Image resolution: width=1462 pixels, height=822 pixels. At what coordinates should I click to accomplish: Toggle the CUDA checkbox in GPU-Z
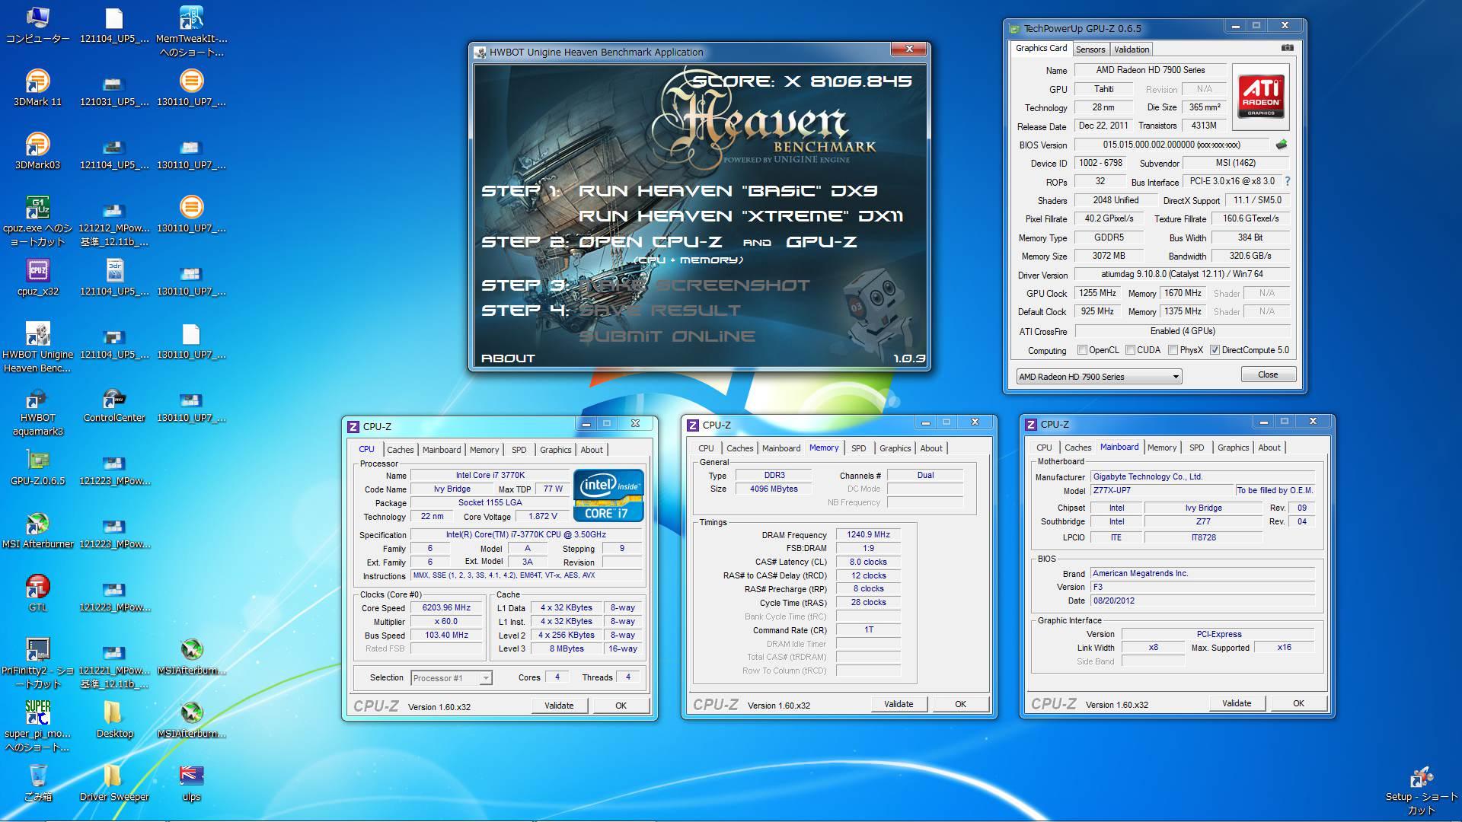point(1130,350)
